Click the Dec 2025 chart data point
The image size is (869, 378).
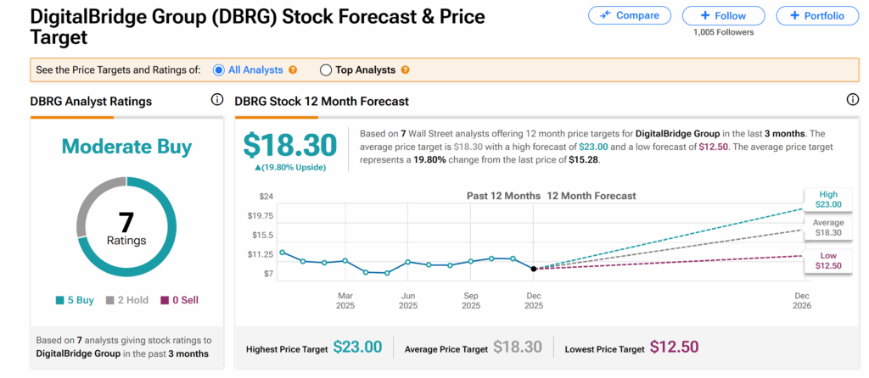point(534,269)
